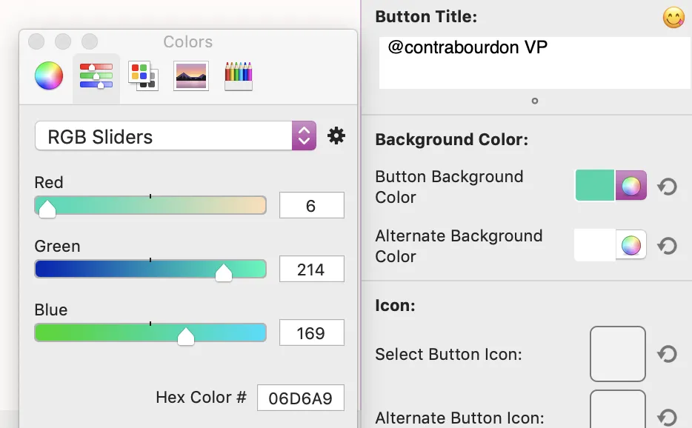
Task: Open the RGB Sliders mode dropdown
Action: 176,136
